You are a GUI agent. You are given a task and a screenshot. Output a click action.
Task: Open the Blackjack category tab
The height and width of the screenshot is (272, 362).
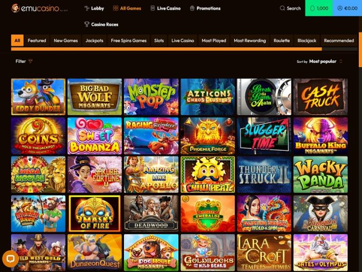(307, 40)
